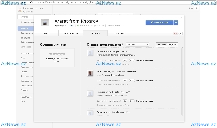Viewport: 217px width, 128px height.
Task: Click the avatar of the 4 мар 2011 reviewer
Action: coord(90,113)
